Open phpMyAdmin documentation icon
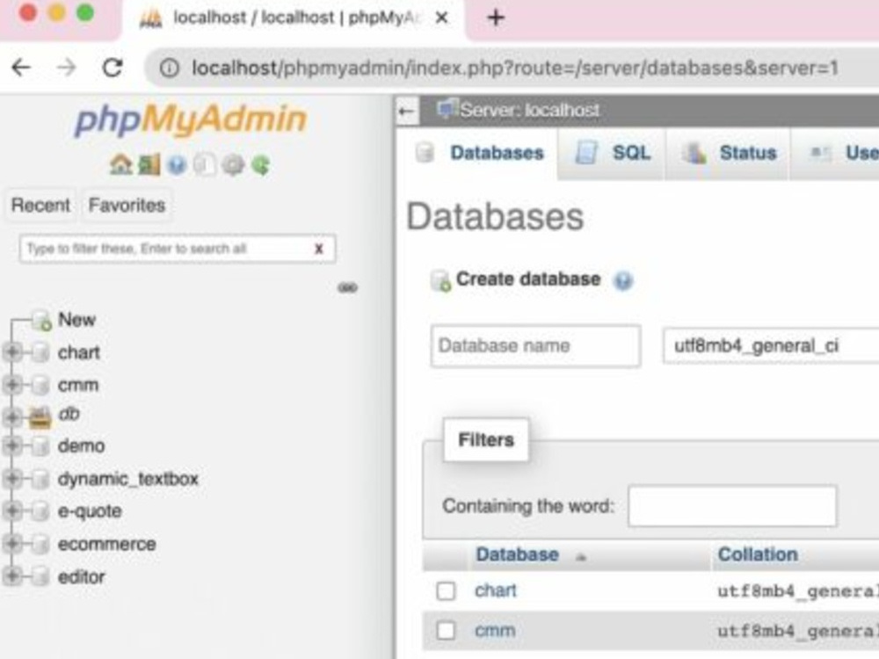 [x=177, y=165]
